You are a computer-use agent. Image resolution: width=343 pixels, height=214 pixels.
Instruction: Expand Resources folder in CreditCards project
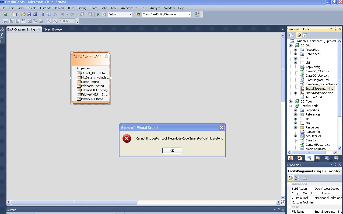(x=295, y=127)
